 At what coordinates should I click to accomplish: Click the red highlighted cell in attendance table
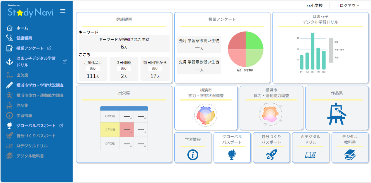[126, 129]
